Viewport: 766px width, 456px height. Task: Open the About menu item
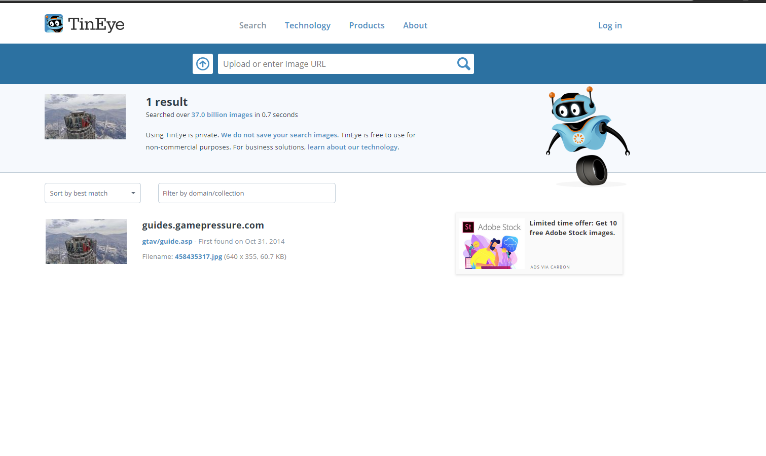click(415, 25)
